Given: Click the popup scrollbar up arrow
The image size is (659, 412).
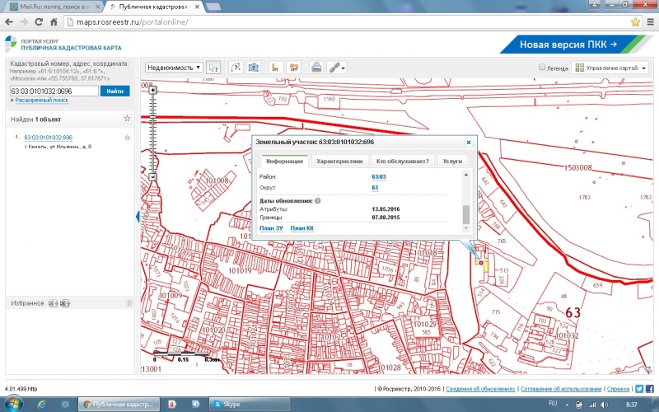Looking at the screenshot, I should click(x=465, y=175).
